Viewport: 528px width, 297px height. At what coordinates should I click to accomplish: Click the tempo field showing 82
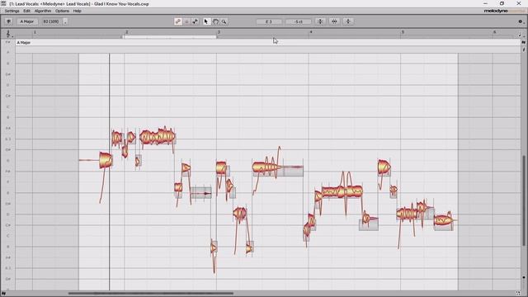tap(51, 21)
